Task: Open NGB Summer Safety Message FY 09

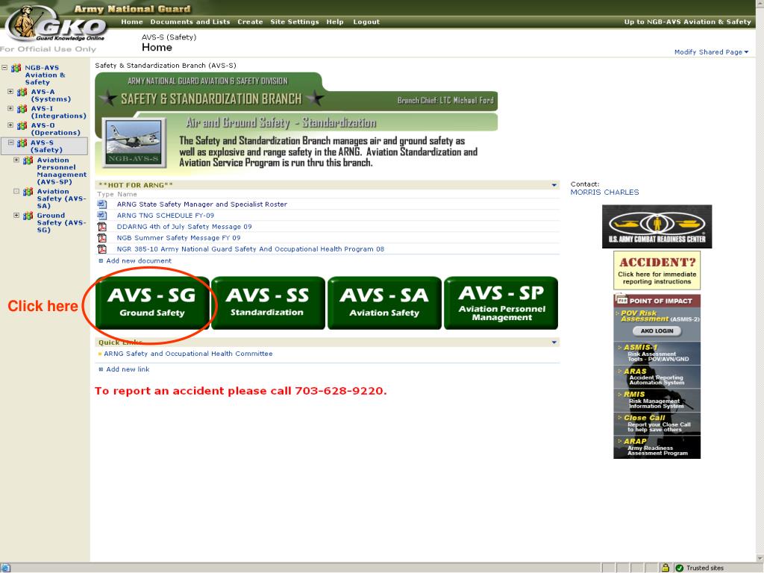Action: point(178,238)
